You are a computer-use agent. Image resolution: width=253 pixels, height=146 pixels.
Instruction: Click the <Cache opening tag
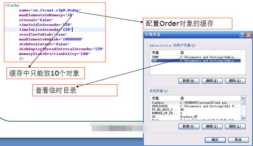[x=12, y=5]
